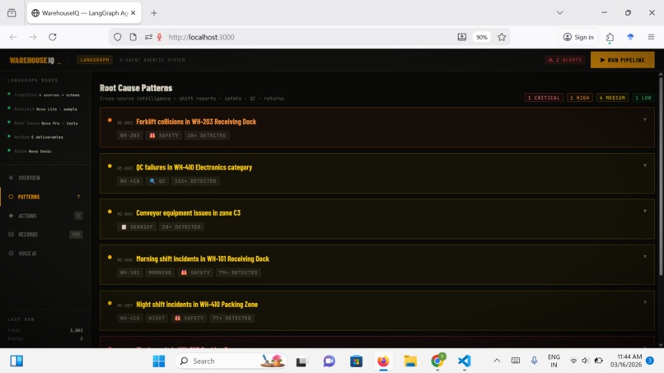Click the Safety tag on forklift card
This screenshot has width=664, height=373.
click(x=163, y=136)
